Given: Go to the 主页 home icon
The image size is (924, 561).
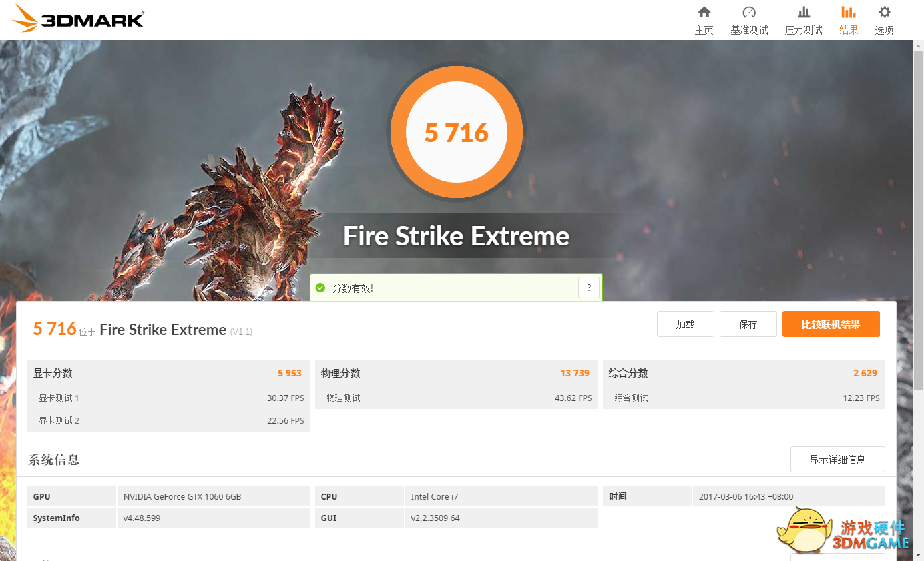Looking at the screenshot, I should (704, 12).
